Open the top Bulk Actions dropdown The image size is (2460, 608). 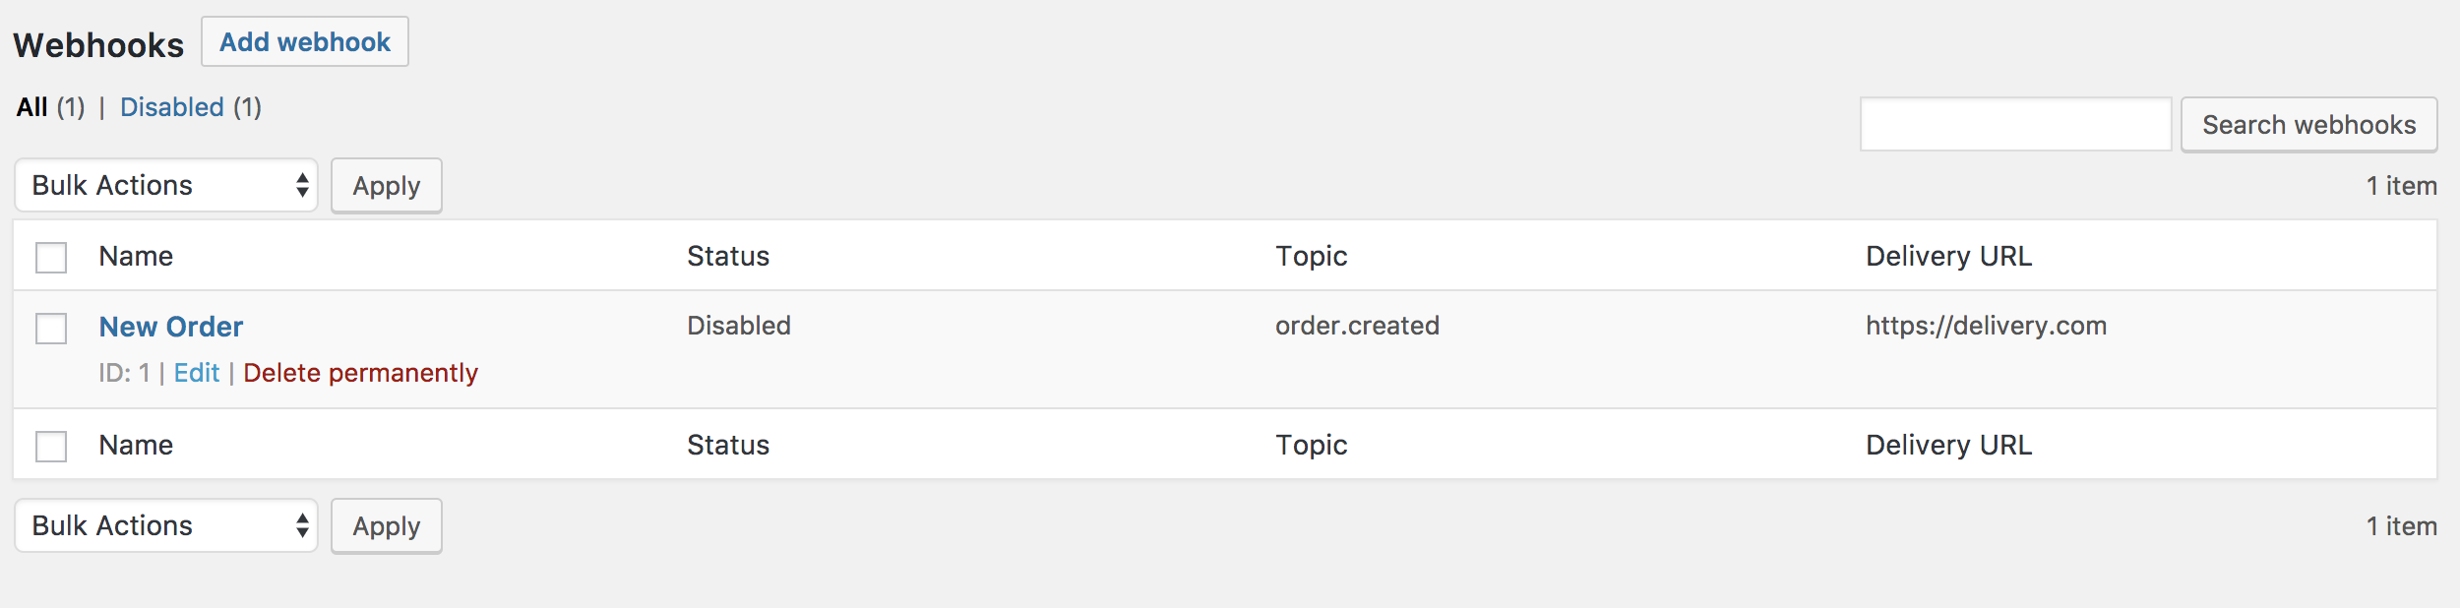(x=166, y=185)
